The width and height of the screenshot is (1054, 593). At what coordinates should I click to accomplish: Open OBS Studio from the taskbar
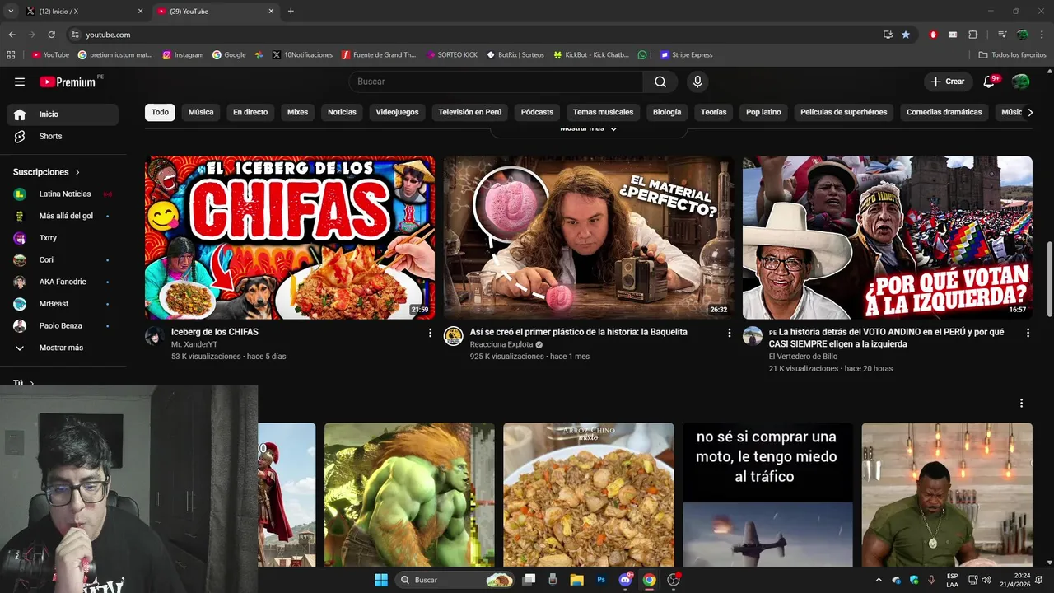pos(674,580)
